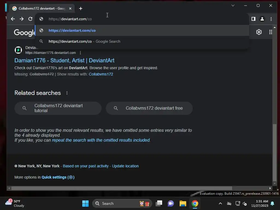This screenshot has width=280, height=210.
Task: Open clock showing 1:31 AM
Action: pyautogui.click(x=260, y=203)
